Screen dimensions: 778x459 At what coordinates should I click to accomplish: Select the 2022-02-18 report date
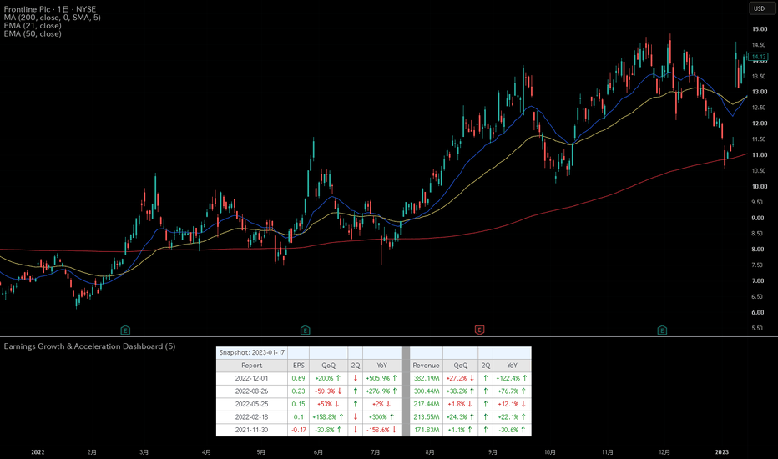point(251,416)
